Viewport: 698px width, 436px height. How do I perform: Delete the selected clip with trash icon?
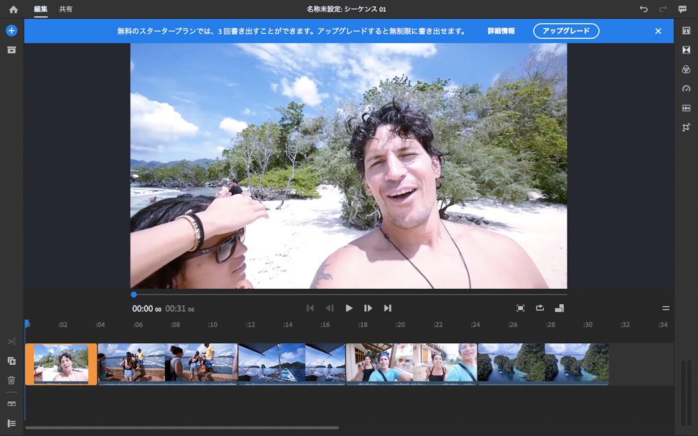click(12, 380)
